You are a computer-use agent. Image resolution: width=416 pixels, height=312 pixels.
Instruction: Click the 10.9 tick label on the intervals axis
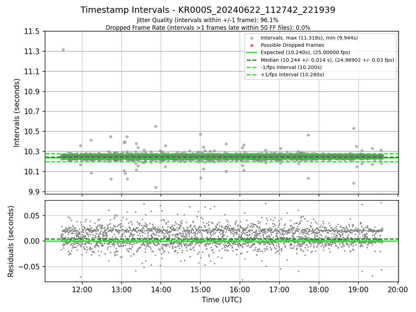point(33,92)
